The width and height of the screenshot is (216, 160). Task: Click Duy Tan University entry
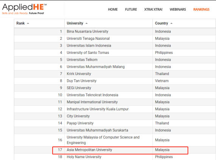(x=82, y=81)
